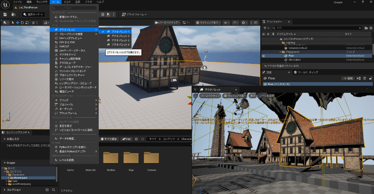Screen dimensions: 374x194
Task: Open the ビルド menu in menu bar
Action: (x=67, y=2)
